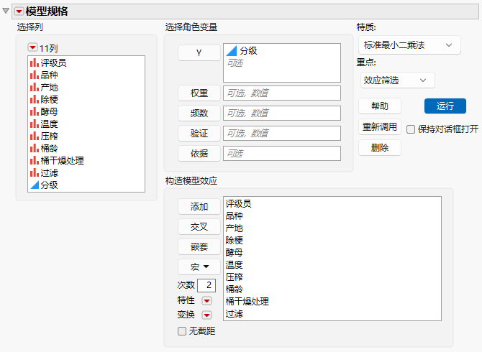
Task: Click the 验证 role button
Action: [x=199, y=133]
